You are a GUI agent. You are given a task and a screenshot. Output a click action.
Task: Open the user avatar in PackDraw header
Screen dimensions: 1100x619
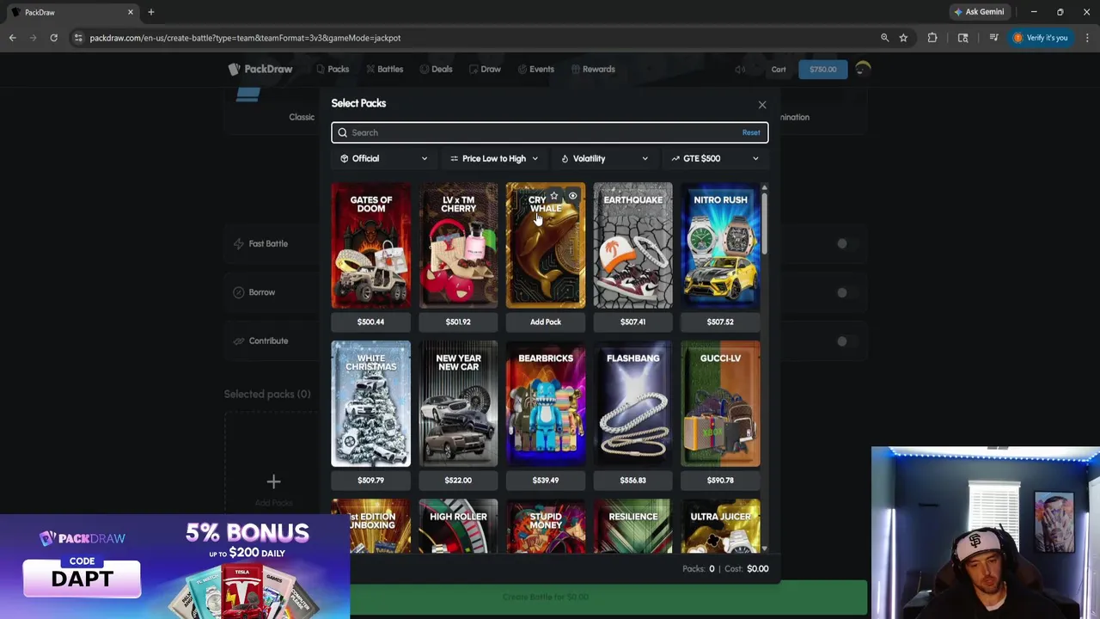pos(863,69)
